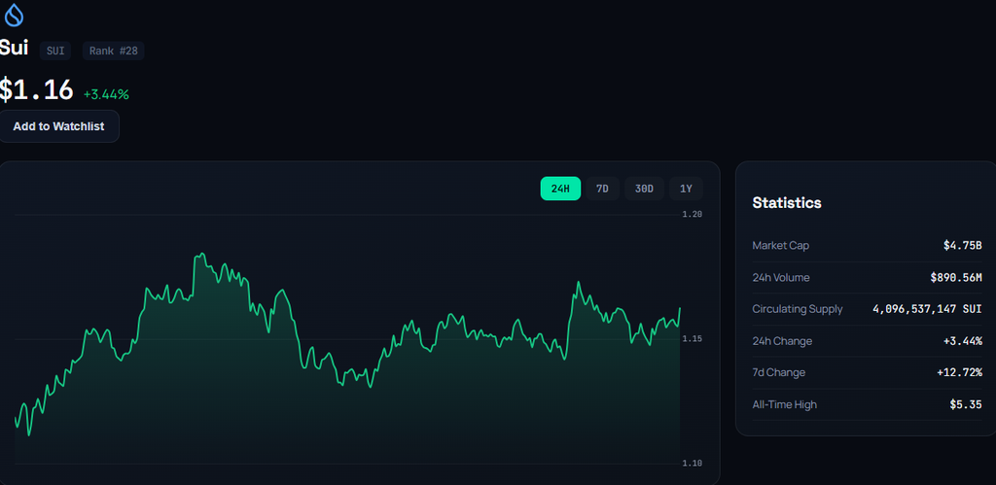
Task: Click the $4.75B market cap value
Action: 962,246
